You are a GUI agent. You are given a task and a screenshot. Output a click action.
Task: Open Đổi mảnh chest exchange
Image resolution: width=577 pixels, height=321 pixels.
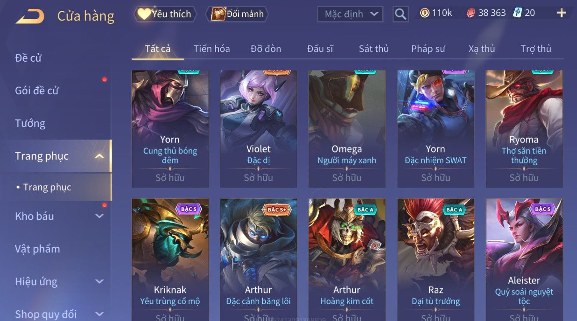[237, 14]
